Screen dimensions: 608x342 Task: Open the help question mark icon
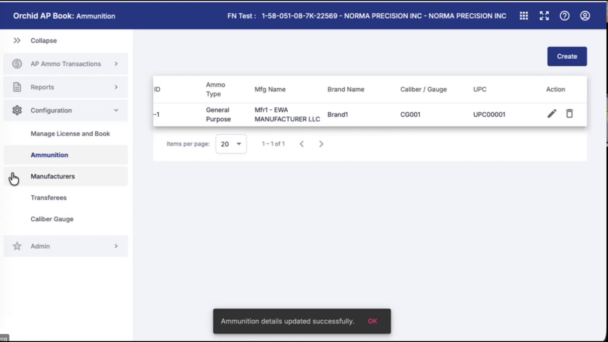(x=564, y=16)
